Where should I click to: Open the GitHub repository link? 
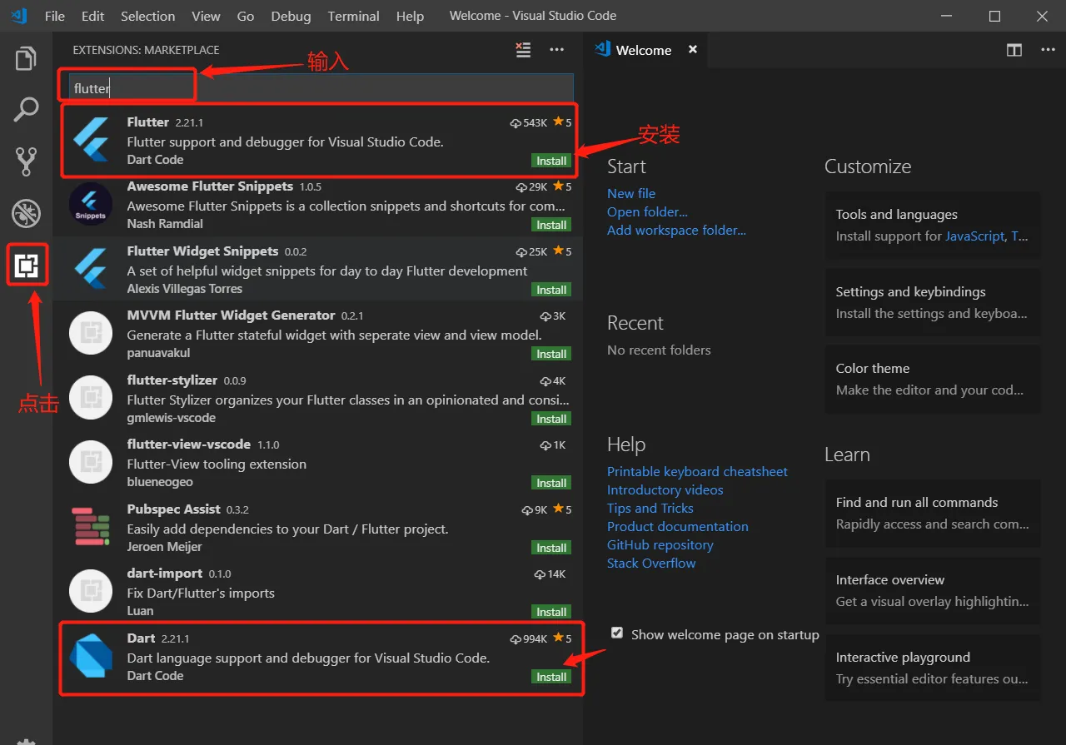pos(660,544)
